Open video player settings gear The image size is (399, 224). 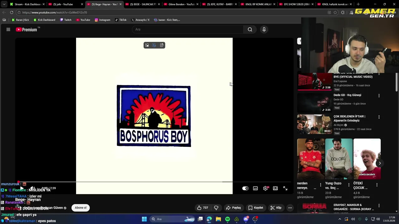point(265,188)
